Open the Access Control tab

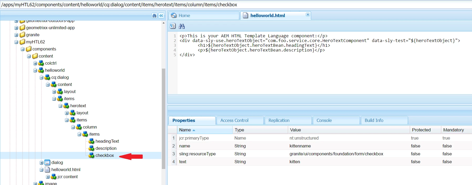click(240, 120)
